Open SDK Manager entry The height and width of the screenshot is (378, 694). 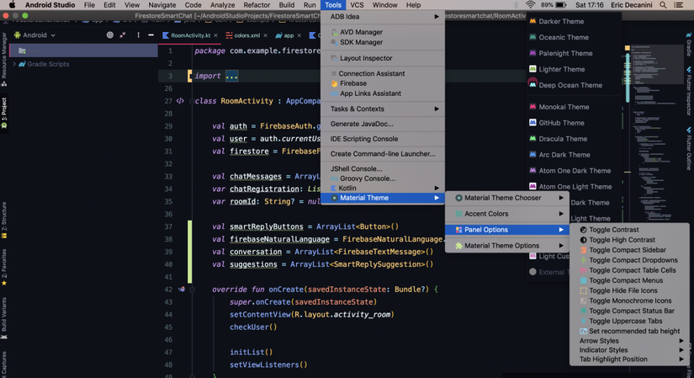(x=361, y=42)
